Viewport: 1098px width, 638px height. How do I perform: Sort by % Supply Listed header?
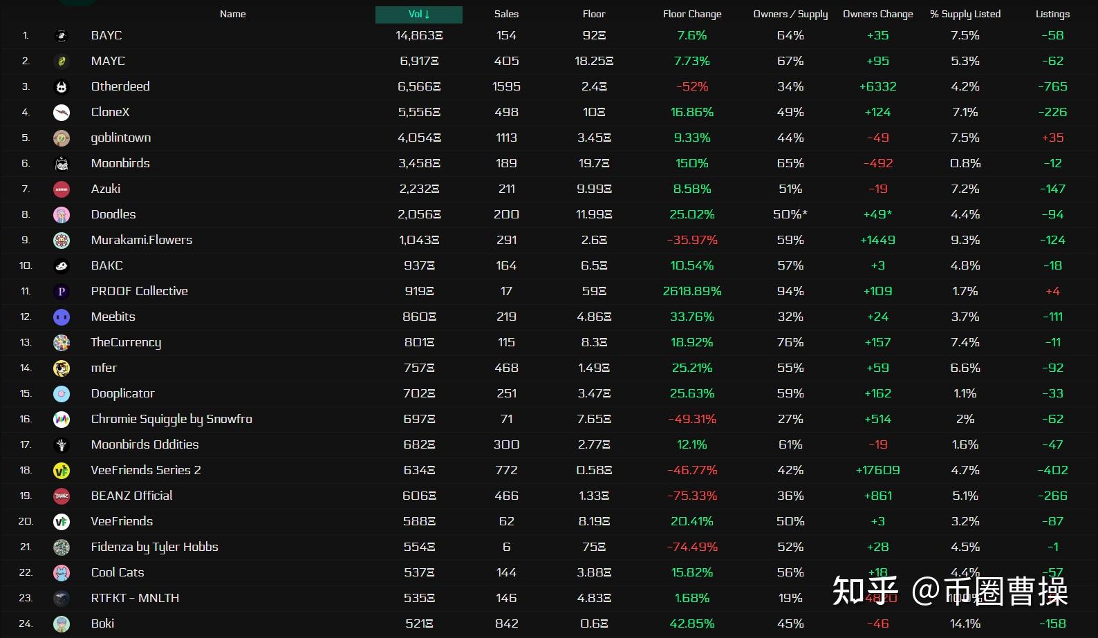click(x=965, y=15)
